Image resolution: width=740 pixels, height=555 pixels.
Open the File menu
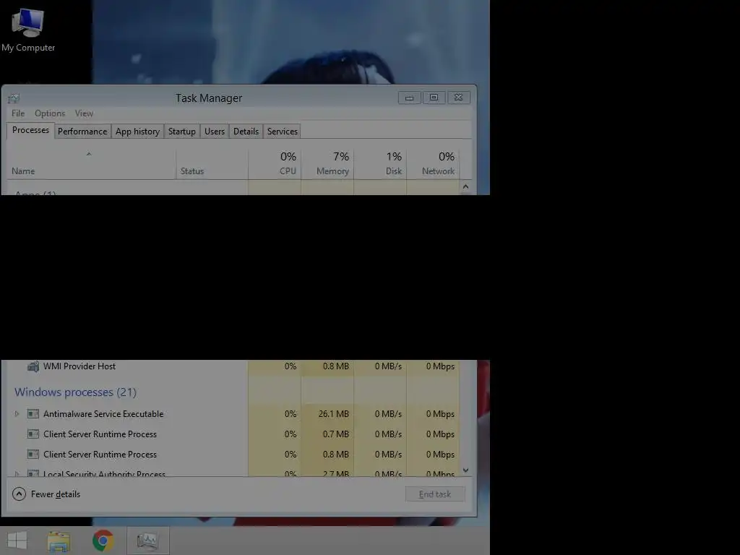[x=18, y=113]
